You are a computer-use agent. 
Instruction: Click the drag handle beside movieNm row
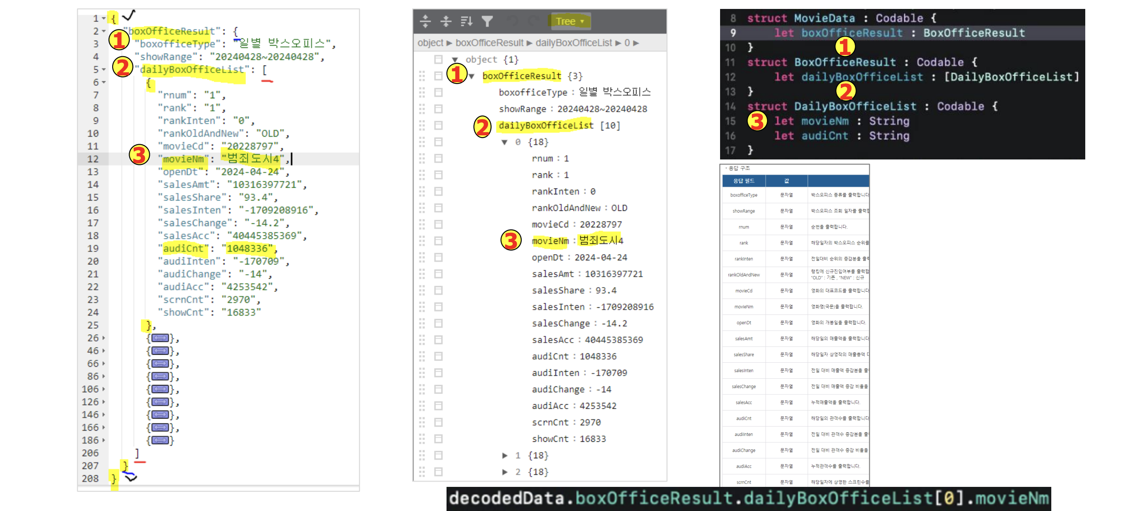[422, 241]
